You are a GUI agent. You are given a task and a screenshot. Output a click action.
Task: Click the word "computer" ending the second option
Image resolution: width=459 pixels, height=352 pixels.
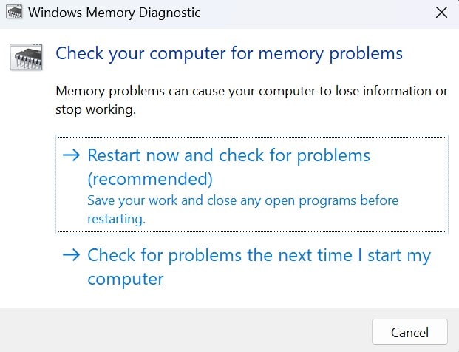(x=125, y=280)
